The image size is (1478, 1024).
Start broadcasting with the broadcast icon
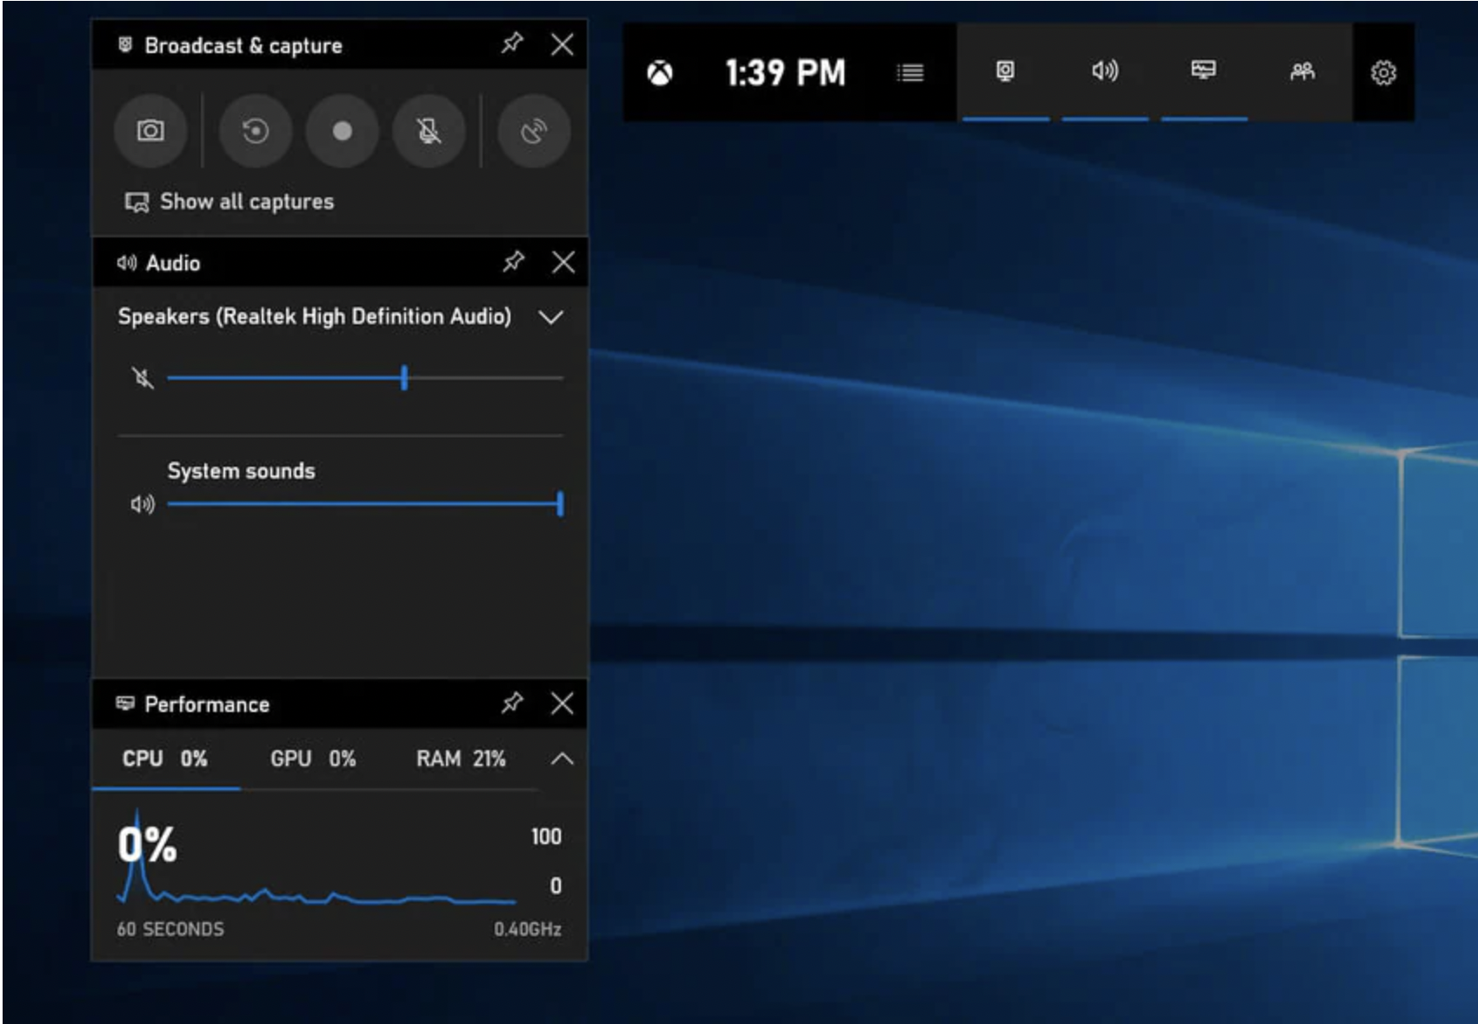533,131
